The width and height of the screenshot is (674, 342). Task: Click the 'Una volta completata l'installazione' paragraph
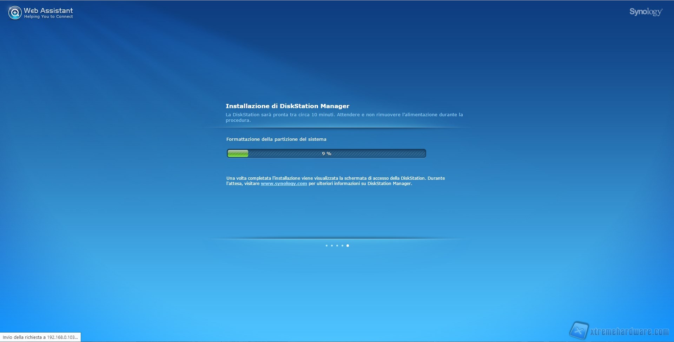click(x=335, y=178)
